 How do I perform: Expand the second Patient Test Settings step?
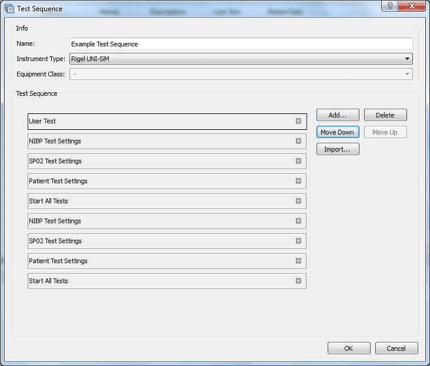tap(298, 261)
